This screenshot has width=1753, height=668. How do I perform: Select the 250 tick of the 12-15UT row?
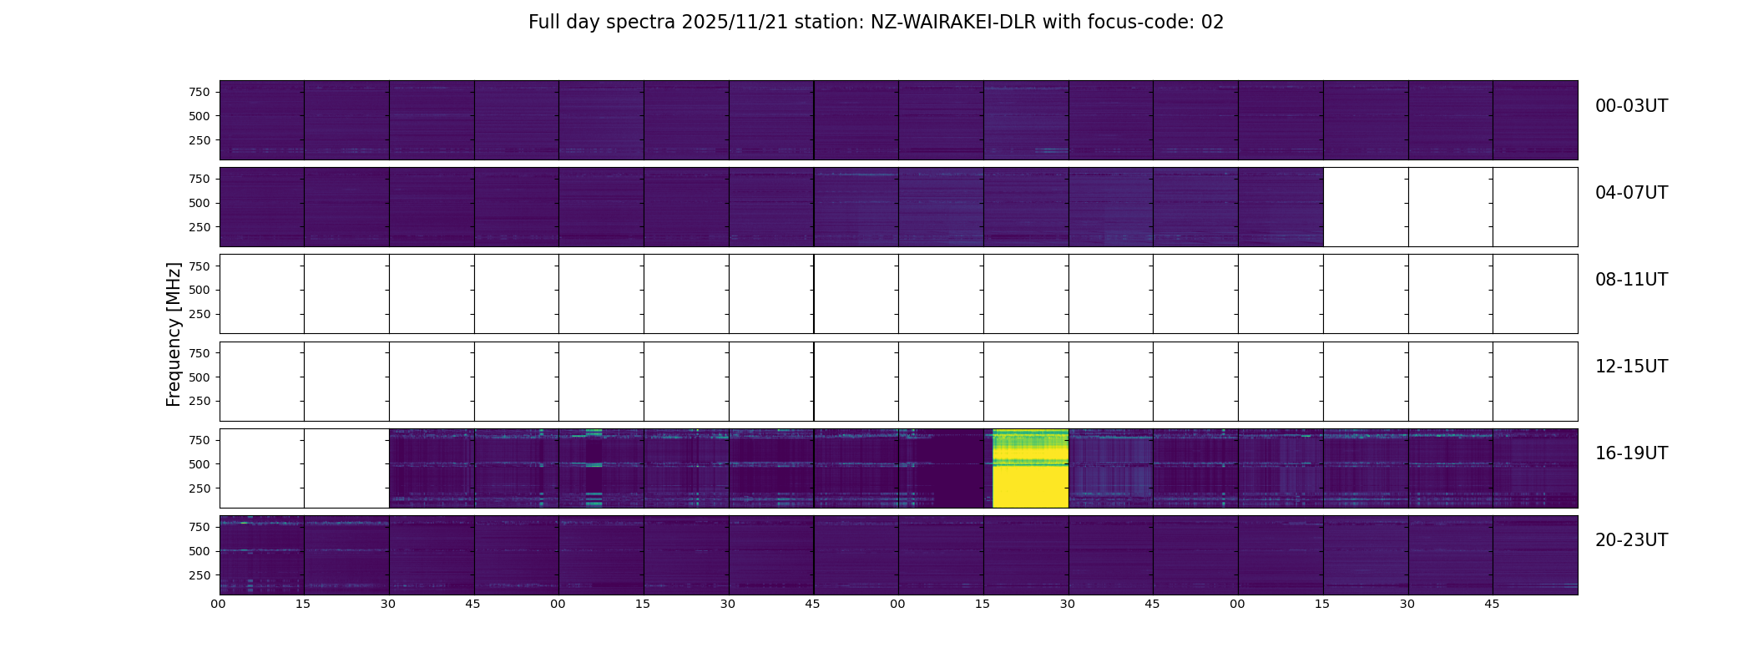tap(200, 401)
